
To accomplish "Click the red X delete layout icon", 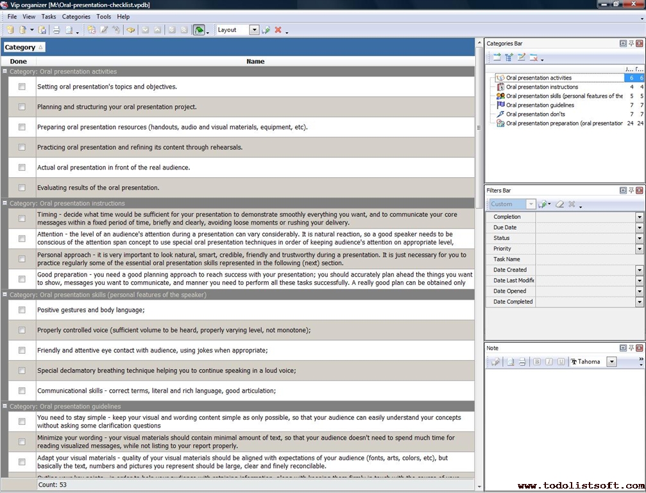I will 278,30.
